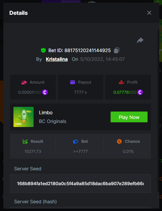Open the Limbo game thumbnail
The image size is (162, 211).
(24, 117)
